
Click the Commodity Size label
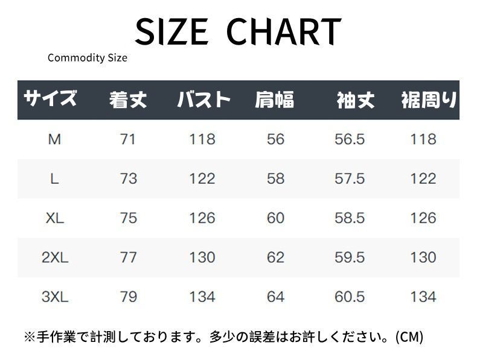pos(88,58)
